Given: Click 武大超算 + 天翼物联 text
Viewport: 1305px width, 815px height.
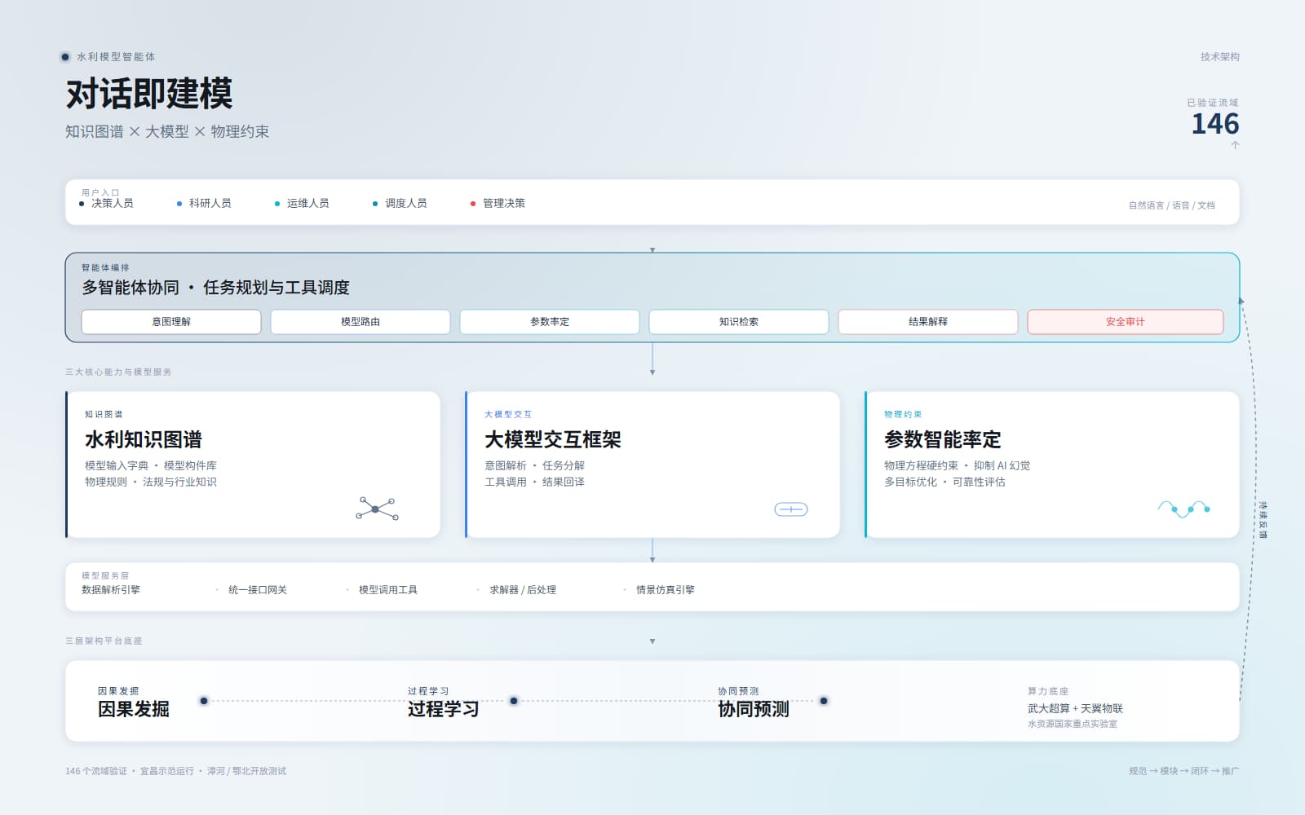Looking at the screenshot, I should coord(1075,708).
